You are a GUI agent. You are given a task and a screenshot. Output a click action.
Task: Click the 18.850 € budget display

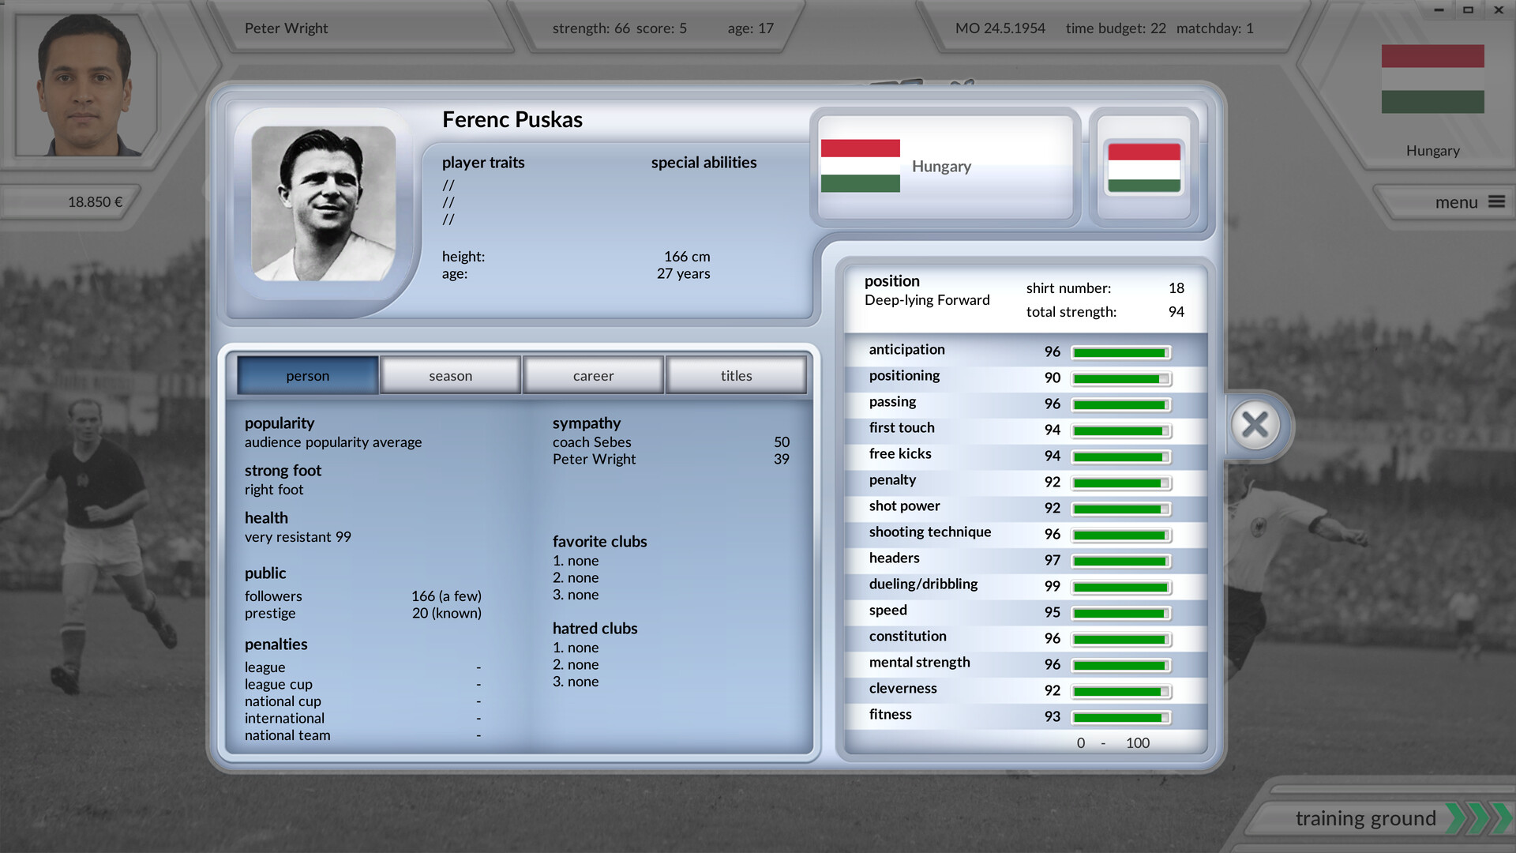click(x=93, y=201)
